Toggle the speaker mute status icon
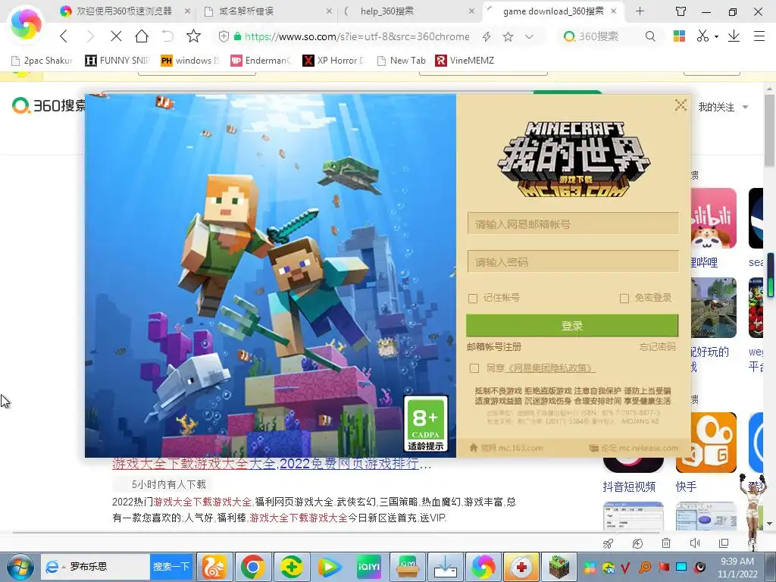The width and height of the screenshot is (776, 582). click(695, 543)
